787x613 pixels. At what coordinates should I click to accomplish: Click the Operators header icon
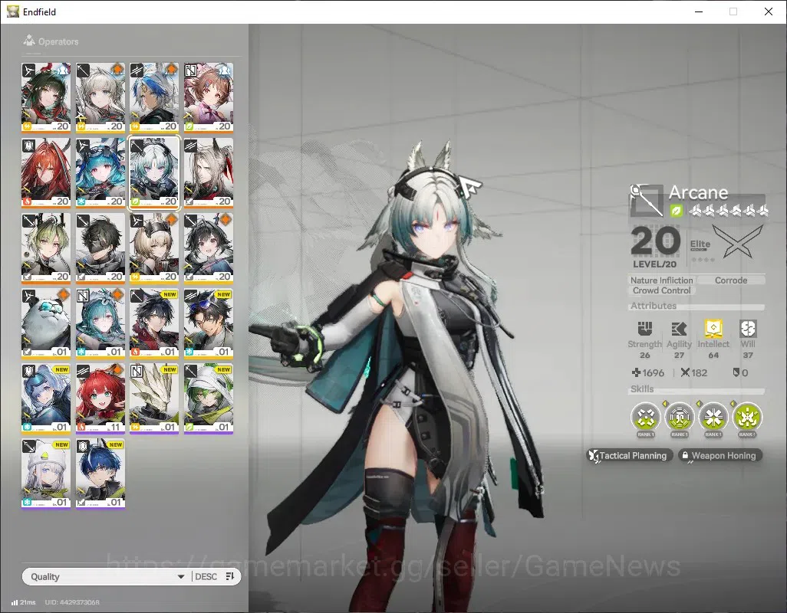pyautogui.click(x=29, y=41)
